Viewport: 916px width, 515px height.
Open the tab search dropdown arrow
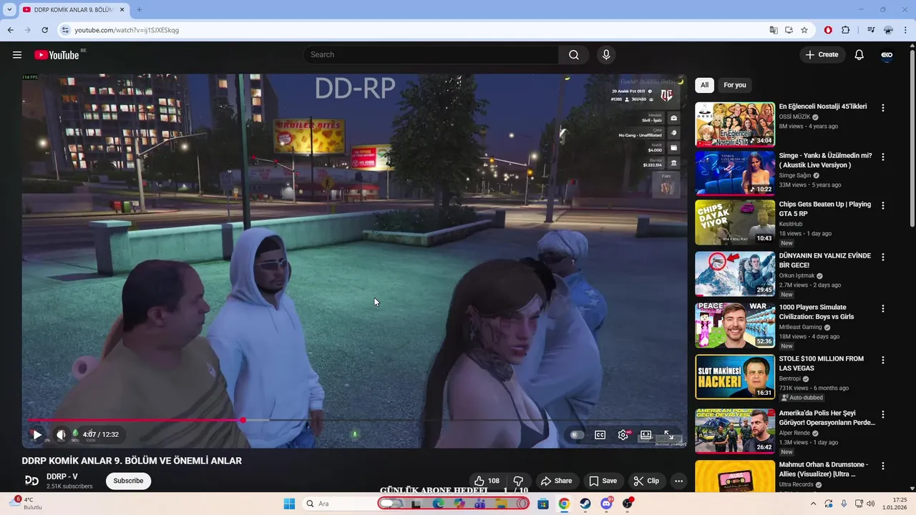click(9, 9)
